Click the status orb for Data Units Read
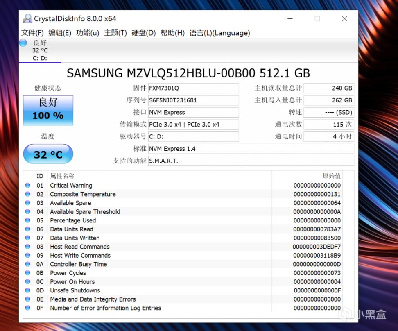The width and height of the screenshot is (398, 331). pos(28,229)
